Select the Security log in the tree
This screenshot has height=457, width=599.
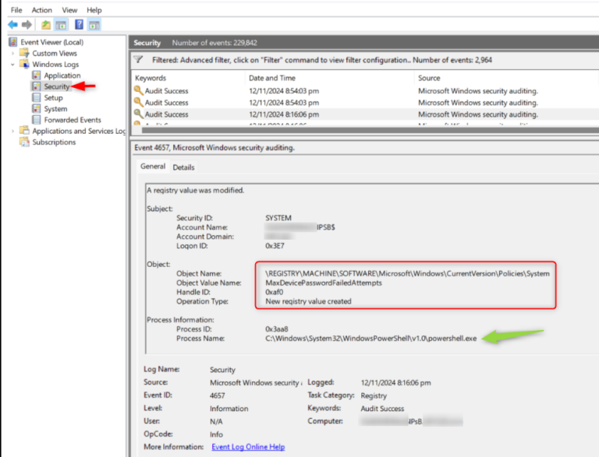pos(56,86)
